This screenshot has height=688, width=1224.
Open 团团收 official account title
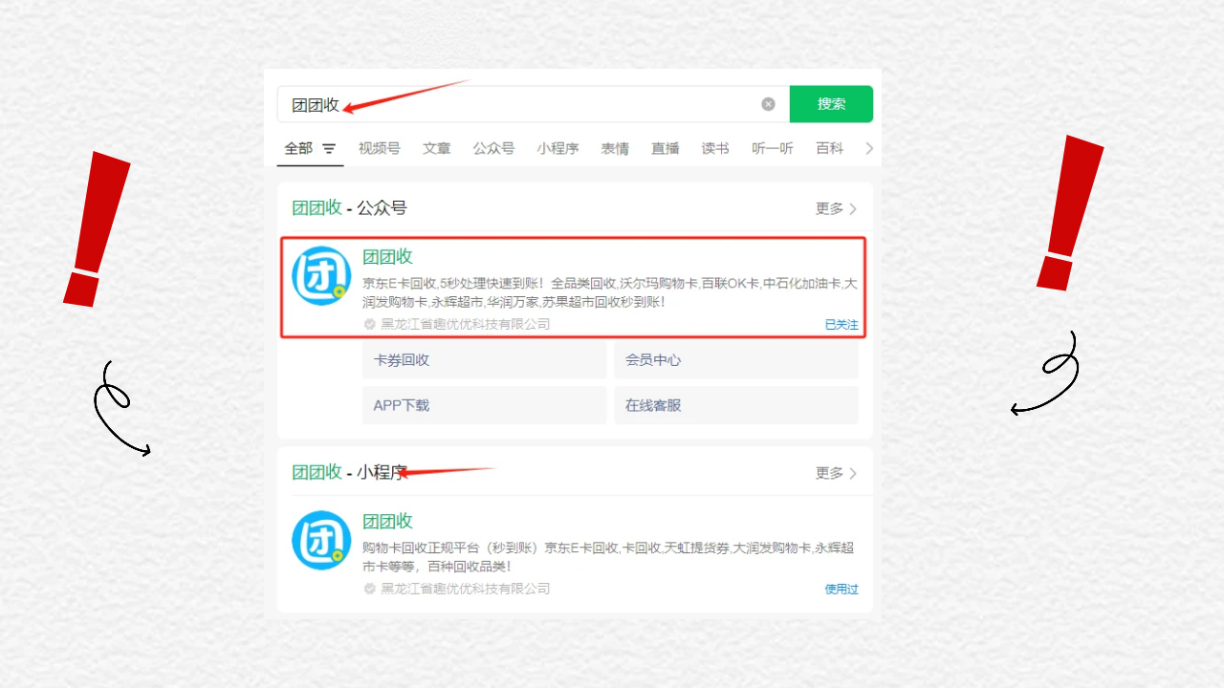click(x=387, y=256)
